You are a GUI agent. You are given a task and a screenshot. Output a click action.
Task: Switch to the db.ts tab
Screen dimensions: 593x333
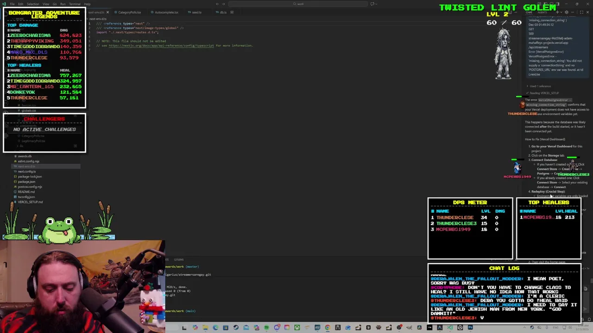pos(223,12)
